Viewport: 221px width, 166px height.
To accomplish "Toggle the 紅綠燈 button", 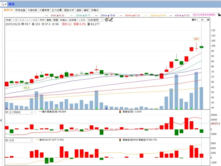I will click(73, 20).
